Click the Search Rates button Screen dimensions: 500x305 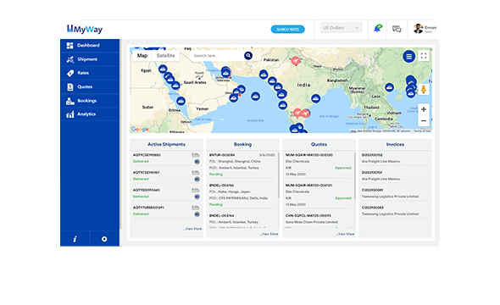tap(287, 30)
